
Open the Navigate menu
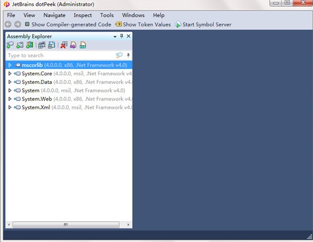click(54, 15)
